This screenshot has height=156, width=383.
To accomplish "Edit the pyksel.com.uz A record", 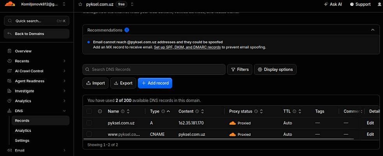I will click(370, 123).
